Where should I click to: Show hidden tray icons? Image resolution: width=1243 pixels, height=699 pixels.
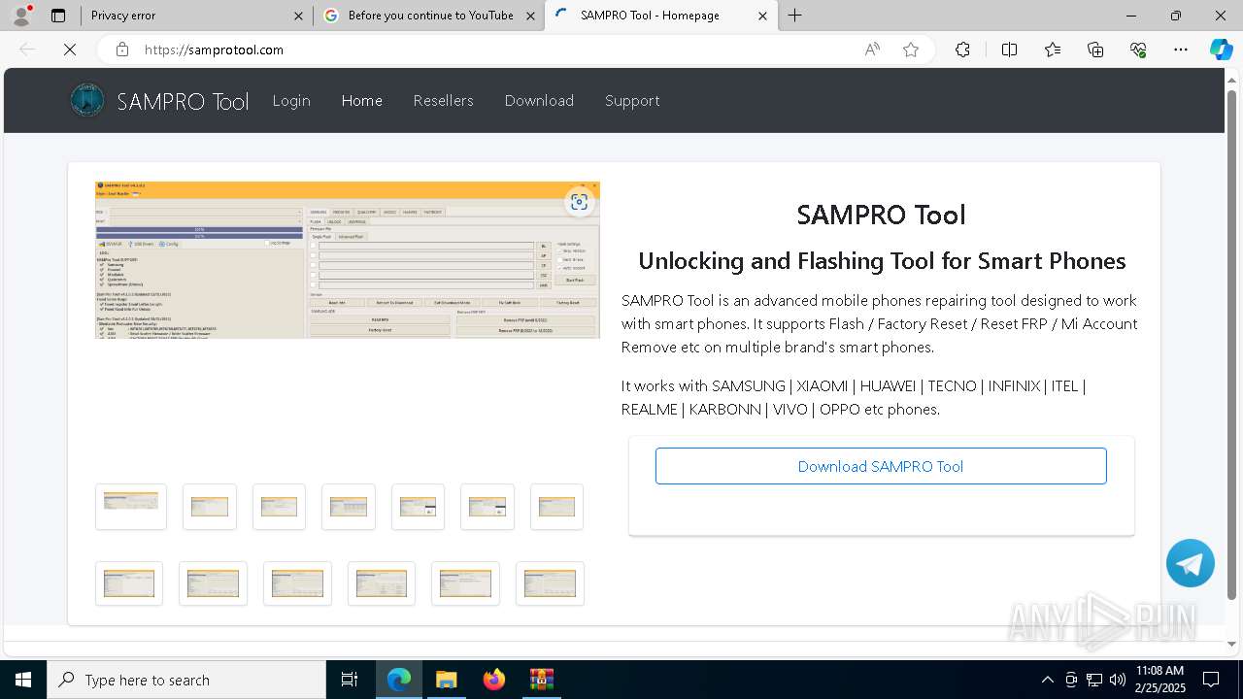pyautogui.click(x=1047, y=680)
